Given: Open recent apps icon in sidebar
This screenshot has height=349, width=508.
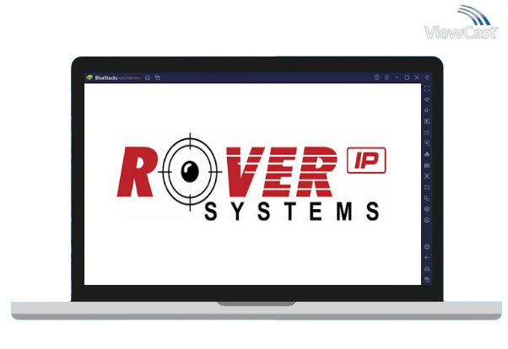Looking at the screenshot, I should coord(427,280).
